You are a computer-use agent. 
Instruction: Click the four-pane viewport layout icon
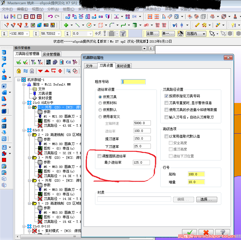click(x=39, y=17)
